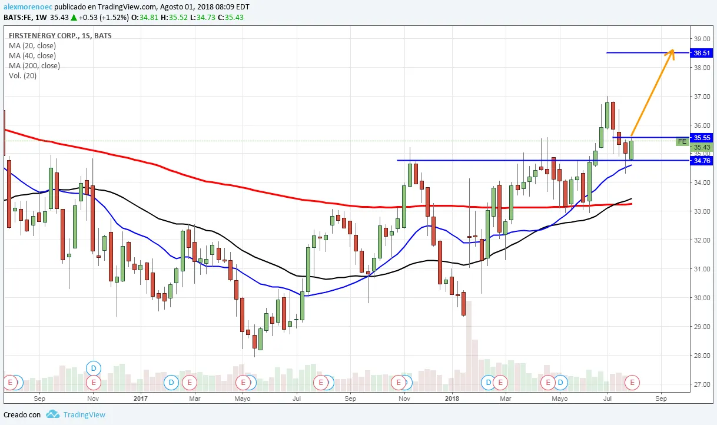Click the 35.43 current price label
717x425 pixels.
click(x=703, y=147)
